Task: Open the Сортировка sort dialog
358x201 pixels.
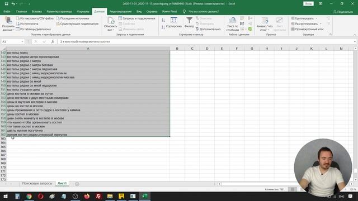Action: [174, 23]
